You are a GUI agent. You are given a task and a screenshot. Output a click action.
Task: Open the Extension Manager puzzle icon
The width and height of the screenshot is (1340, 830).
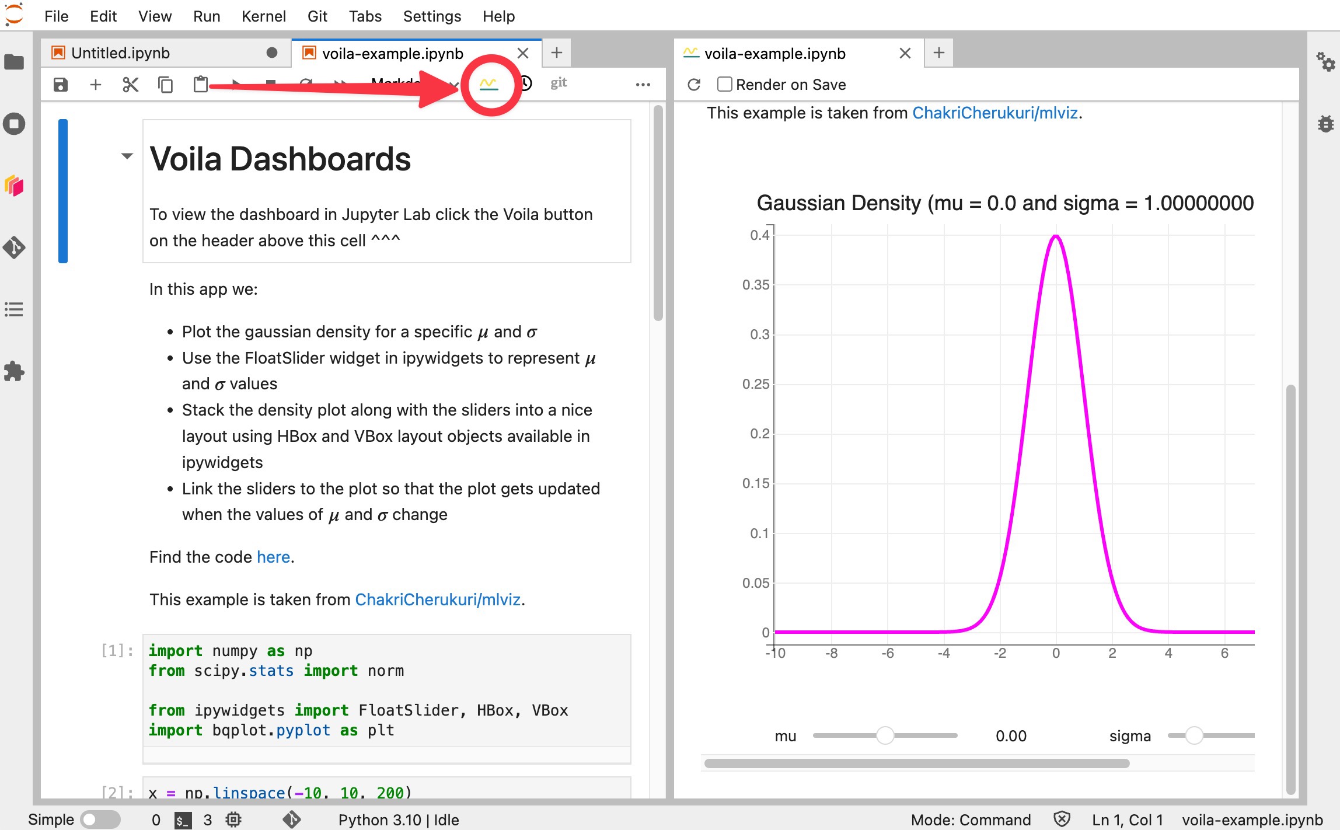tap(14, 371)
